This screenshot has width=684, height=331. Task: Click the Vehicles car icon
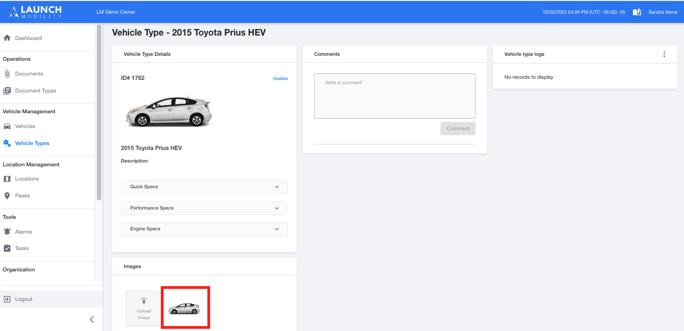coord(7,126)
